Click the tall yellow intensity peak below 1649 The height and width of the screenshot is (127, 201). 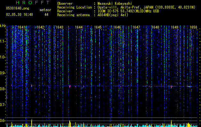tap(171, 124)
